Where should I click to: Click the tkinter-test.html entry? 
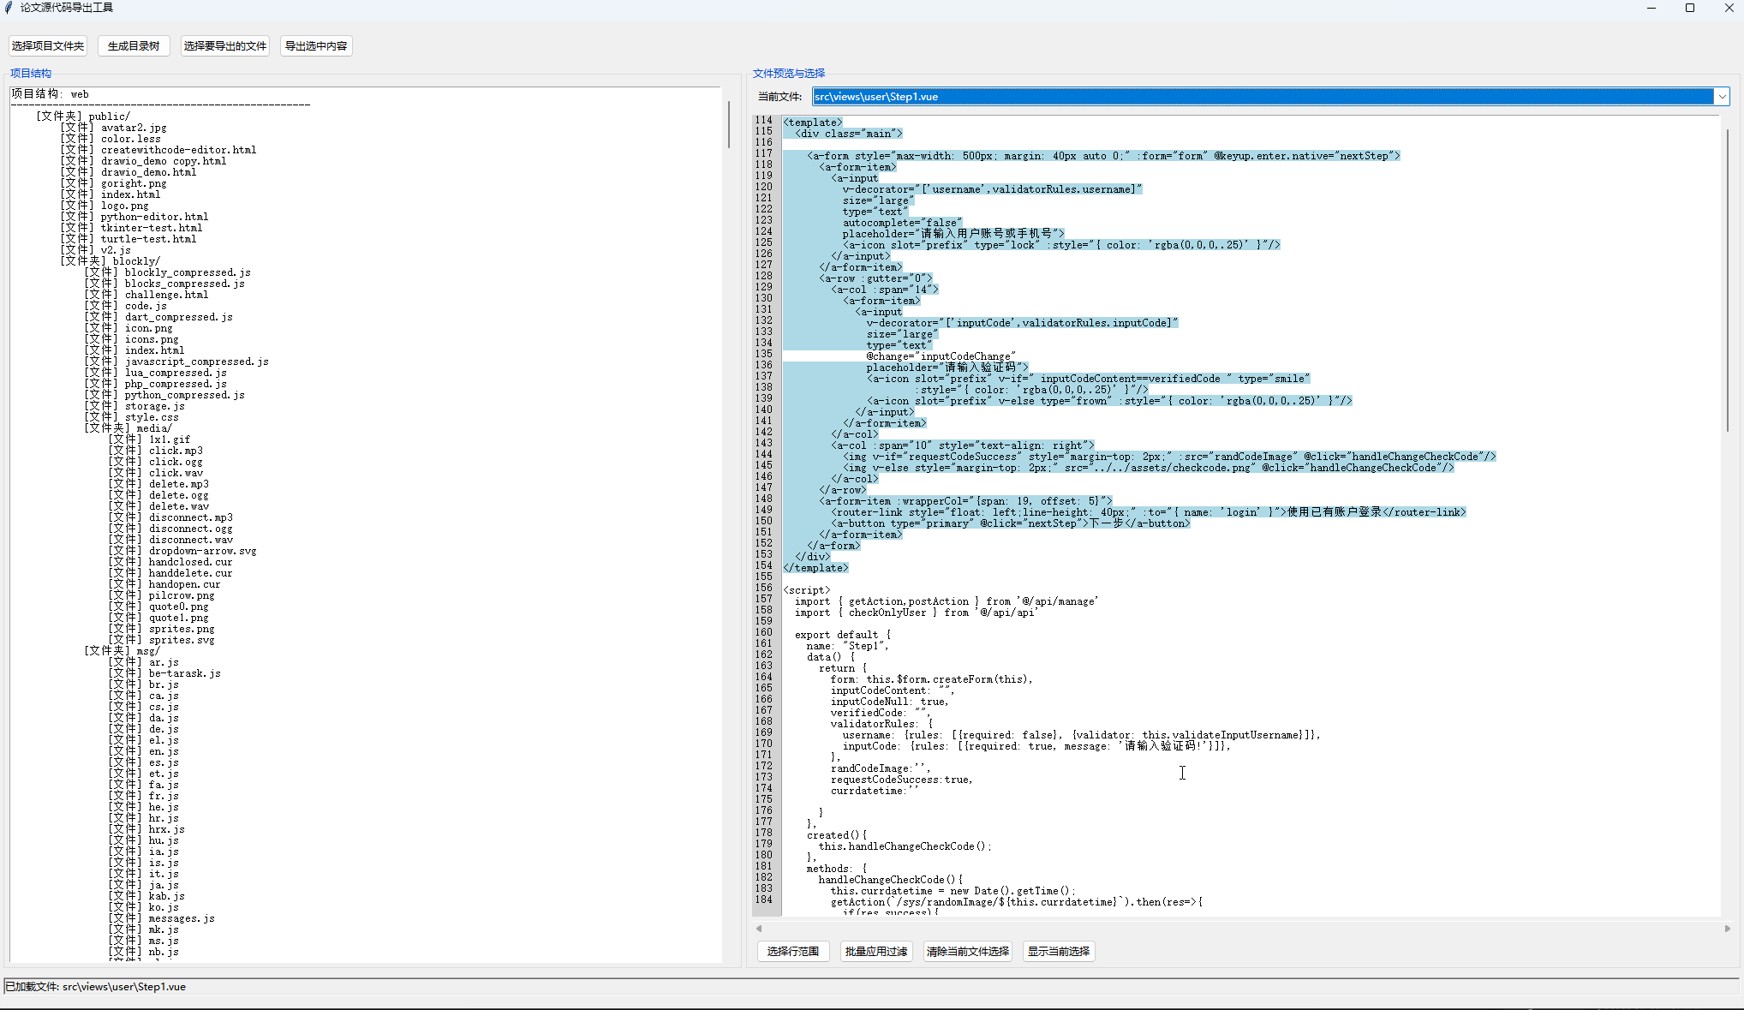[x=131, y=228]
